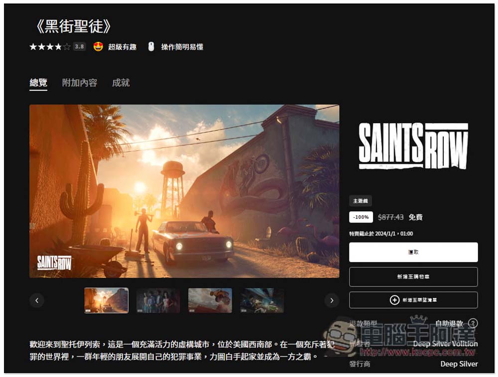The width and height of the screenshot is (498, 377).
Task: Select the fourth screenshot thumbnail with green car
Action: coord(262,300)
